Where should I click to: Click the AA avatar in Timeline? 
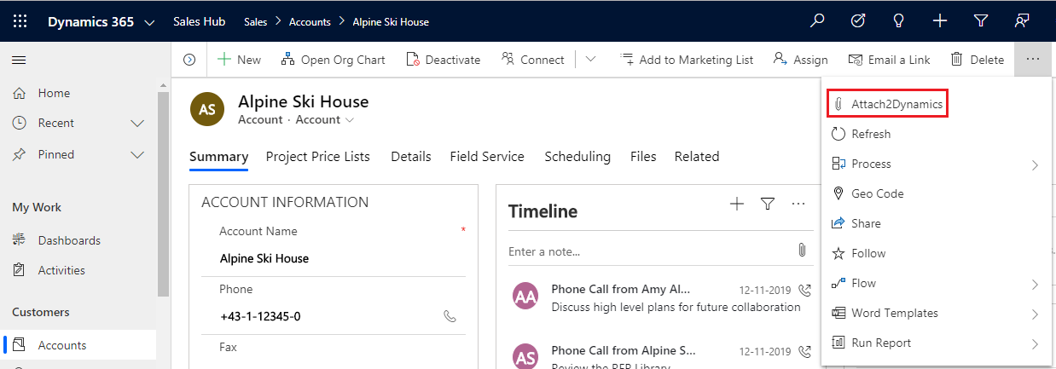tap(525, 296)
